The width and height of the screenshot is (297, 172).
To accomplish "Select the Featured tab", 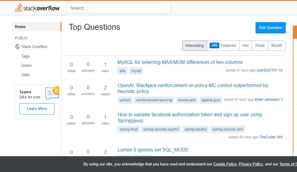I will point(223,46).
